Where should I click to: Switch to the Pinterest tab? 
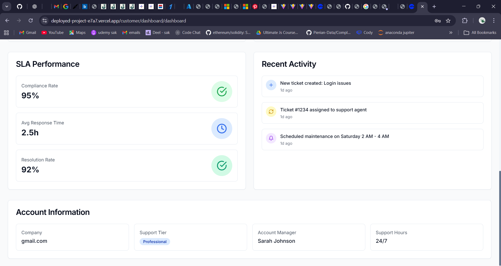[255, 7]
